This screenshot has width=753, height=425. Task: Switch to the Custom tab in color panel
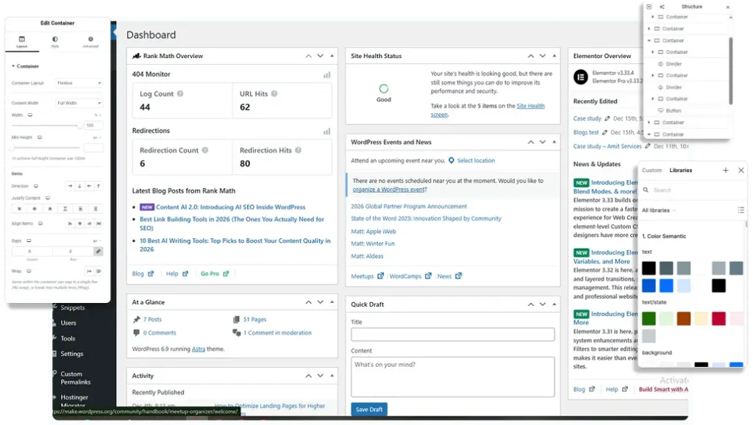[652, 171]
